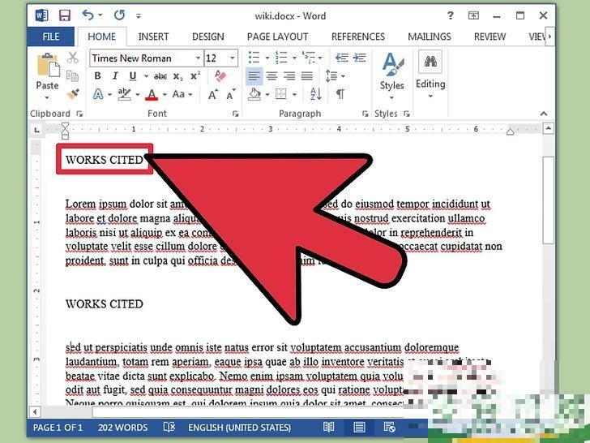Screen dimensions: 590x443
Task: Click the Borders icon
Action: pyautogui.click(x=280, y=94)
